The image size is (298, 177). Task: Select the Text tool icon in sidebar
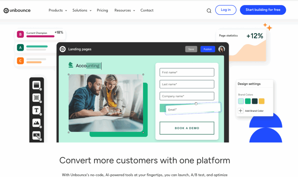36,110
